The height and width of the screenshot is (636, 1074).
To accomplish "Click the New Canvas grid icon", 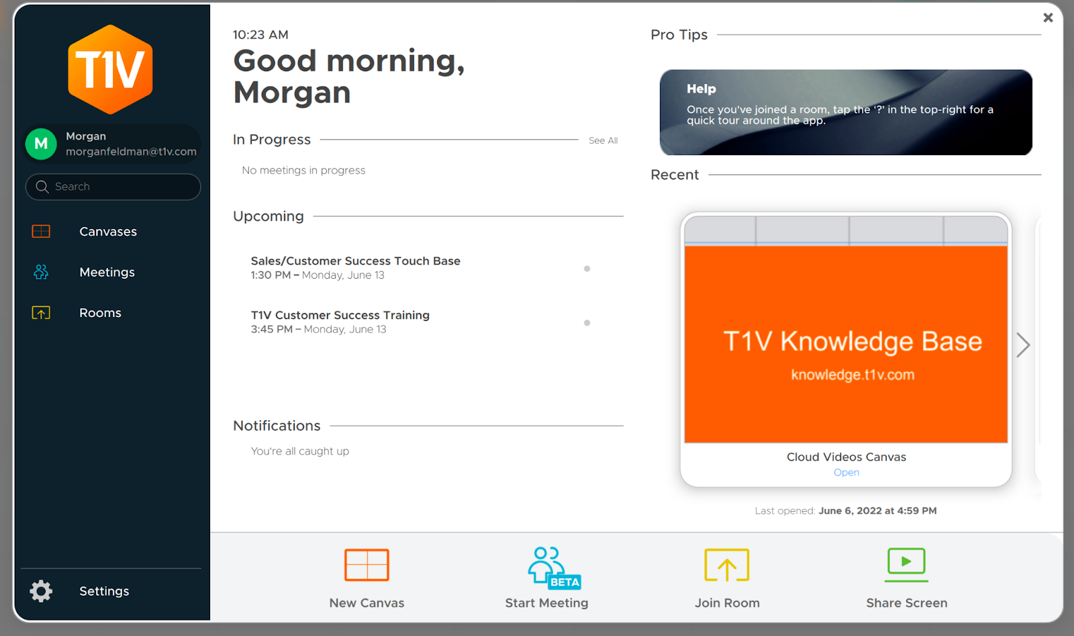I will tap(367, 565).
